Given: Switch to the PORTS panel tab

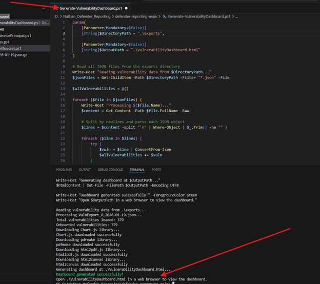Looking at the screenshot, I should pyautogui.click(x=156, y=170).
